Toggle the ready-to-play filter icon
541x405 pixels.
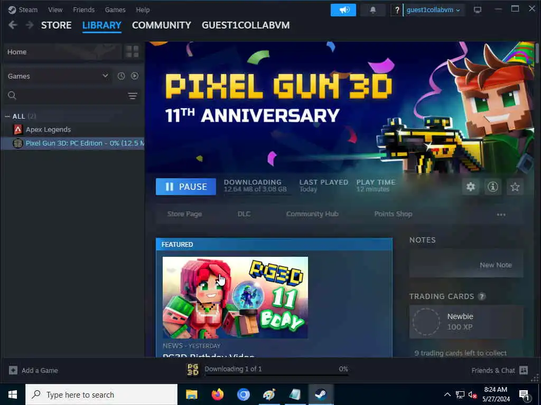[x=135, y=76]
